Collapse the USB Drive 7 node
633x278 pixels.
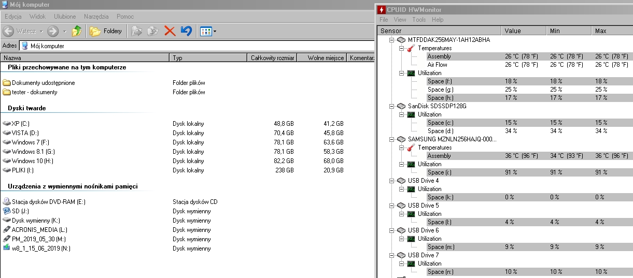(391, 255)
